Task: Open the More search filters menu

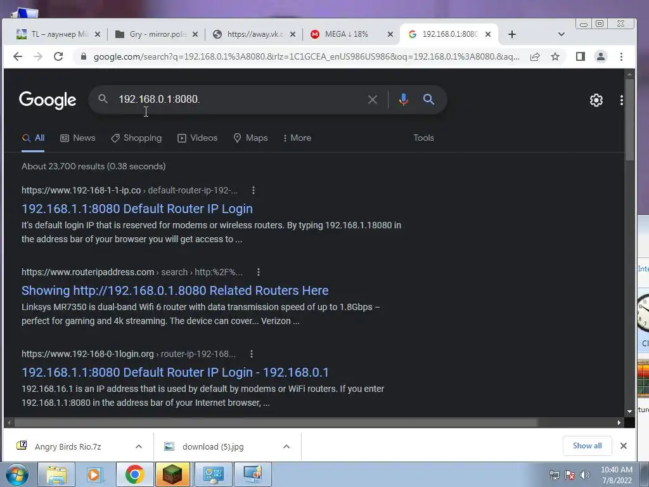Action: [x=297, y=138]
